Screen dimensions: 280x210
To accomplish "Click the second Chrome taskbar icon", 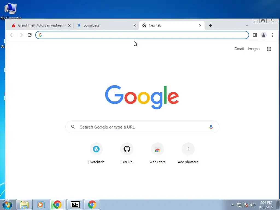I will point(92,205).
